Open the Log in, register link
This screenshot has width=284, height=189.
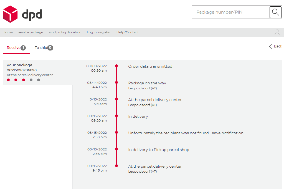click(99, 32)
